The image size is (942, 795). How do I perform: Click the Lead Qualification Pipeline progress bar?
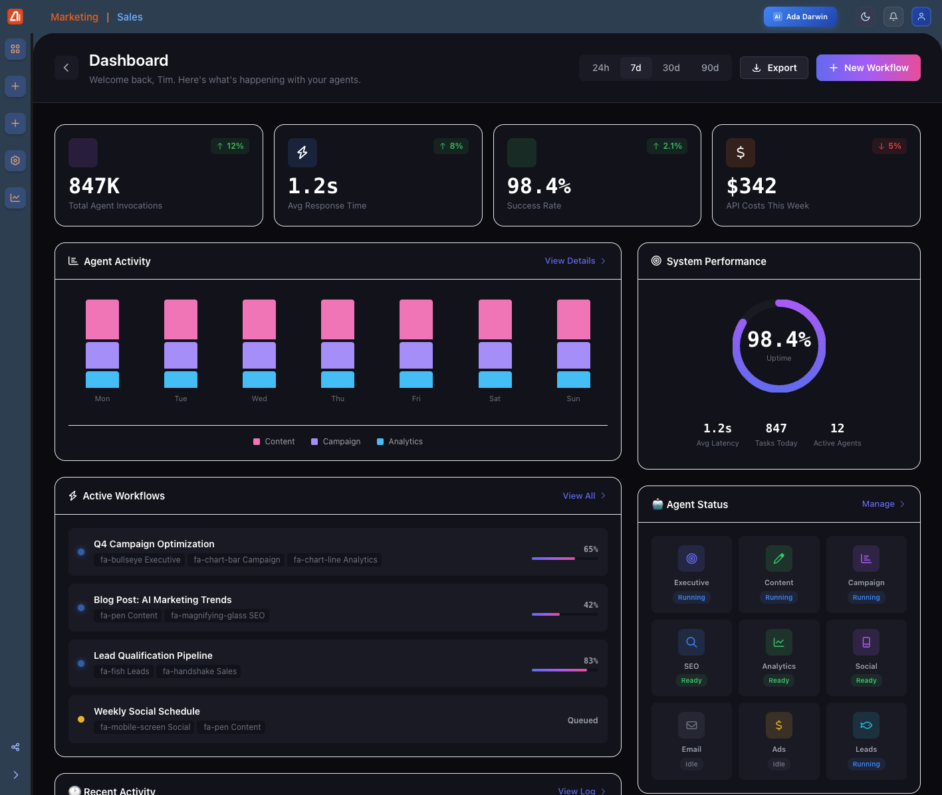[x=565, y=670]
